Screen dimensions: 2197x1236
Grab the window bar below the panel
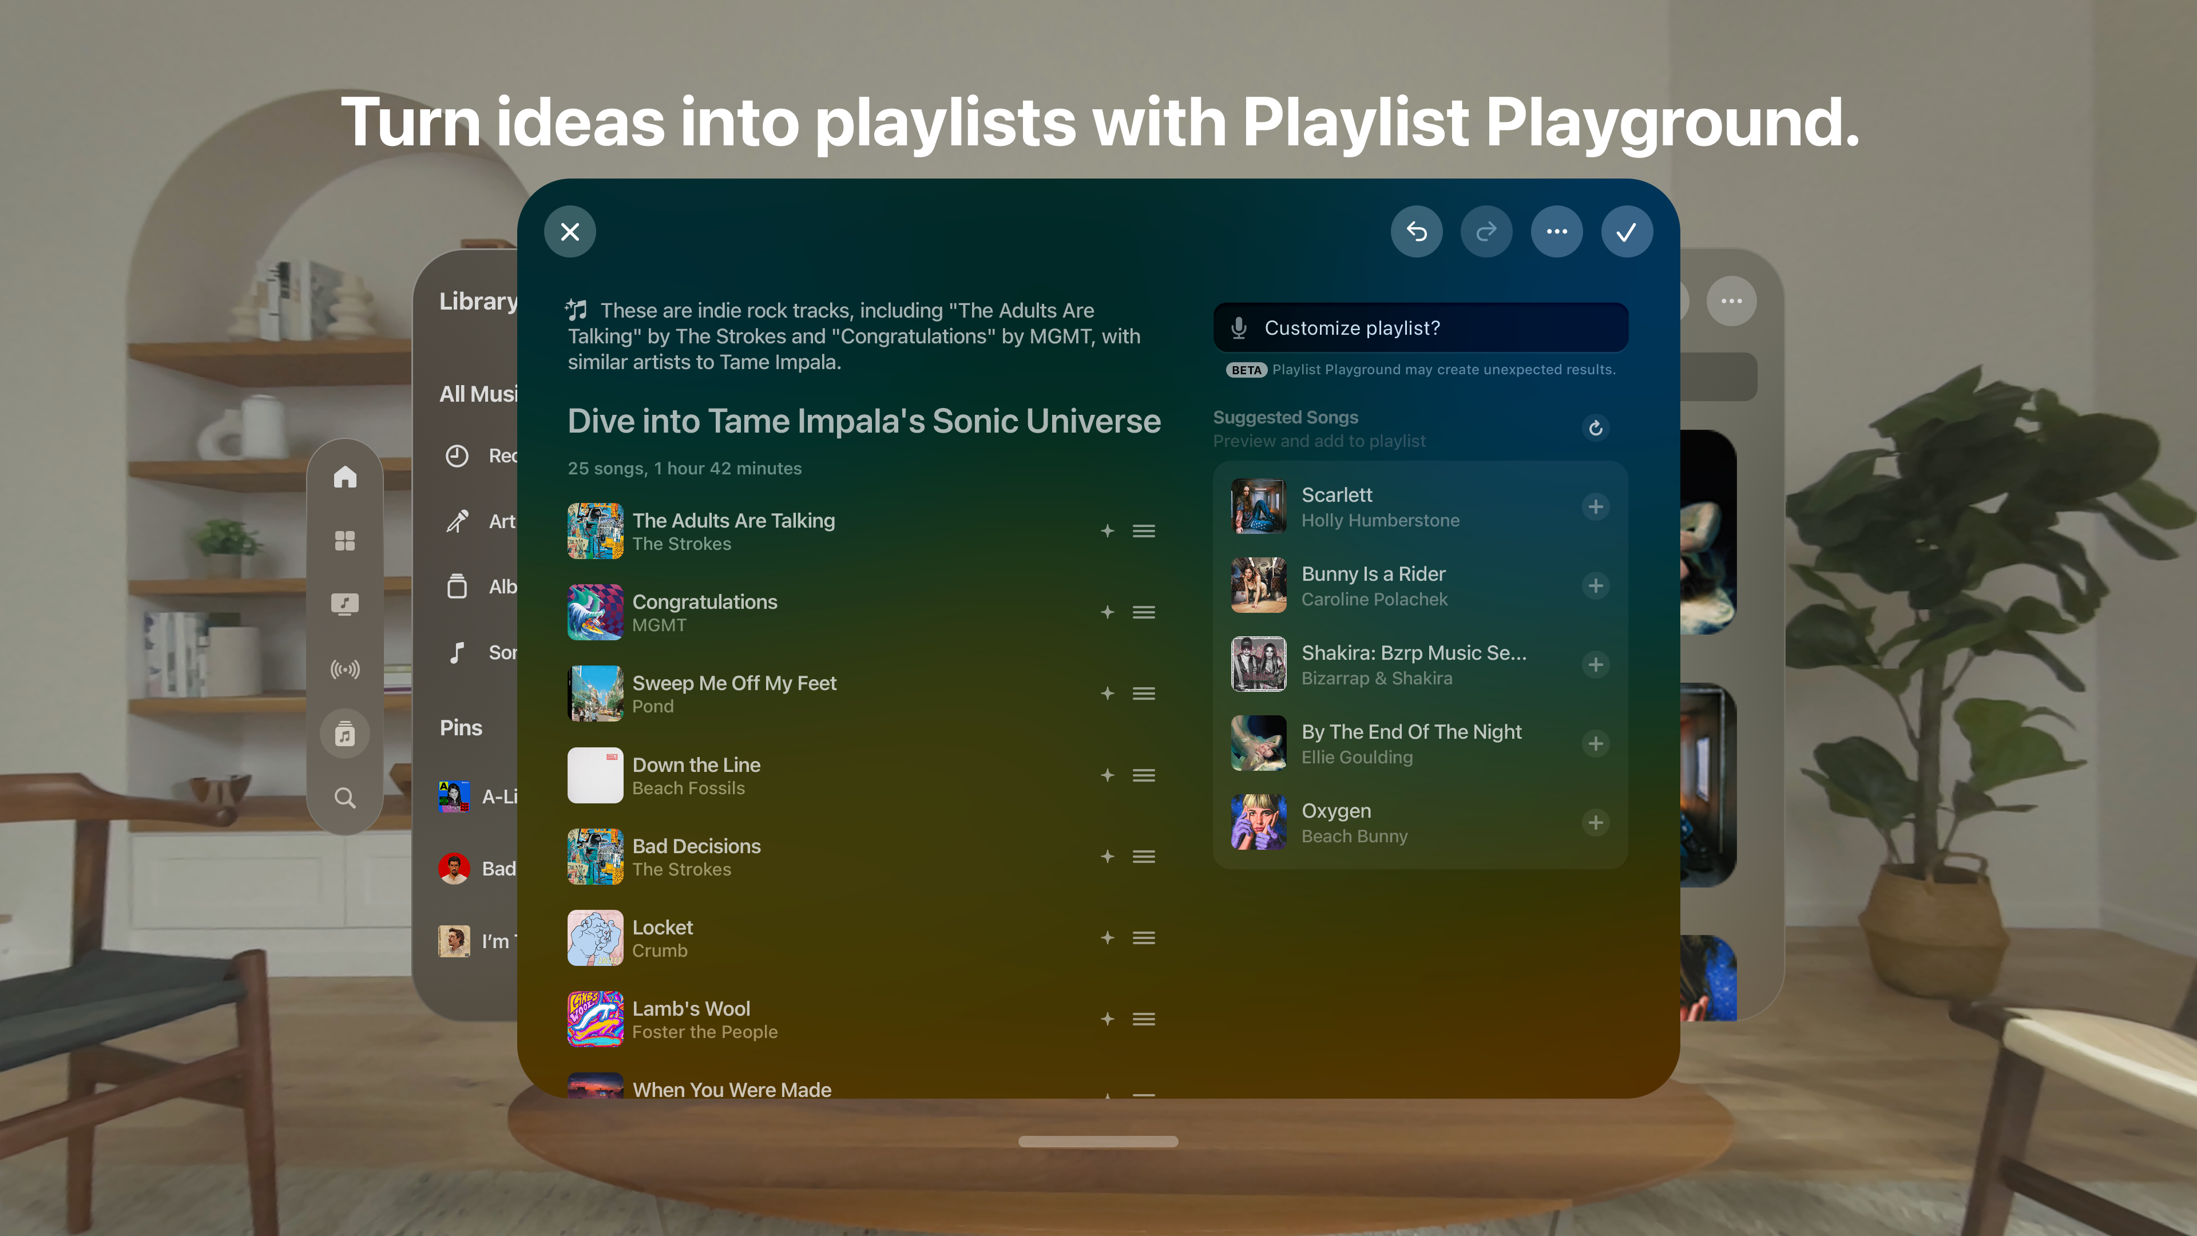[x=1098, y=1142]
